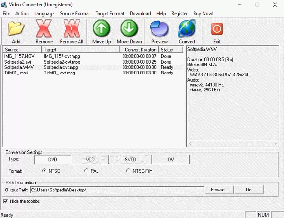Click the green Move Up arrow
Image resolution: width=284 pixels, height=218 pixels.
pyautogui.click(x=101, y=28)
